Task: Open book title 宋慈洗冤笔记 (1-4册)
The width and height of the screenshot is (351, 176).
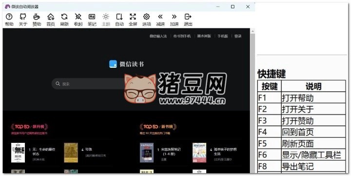Action: pyautogui.click(x=171, y=152)
